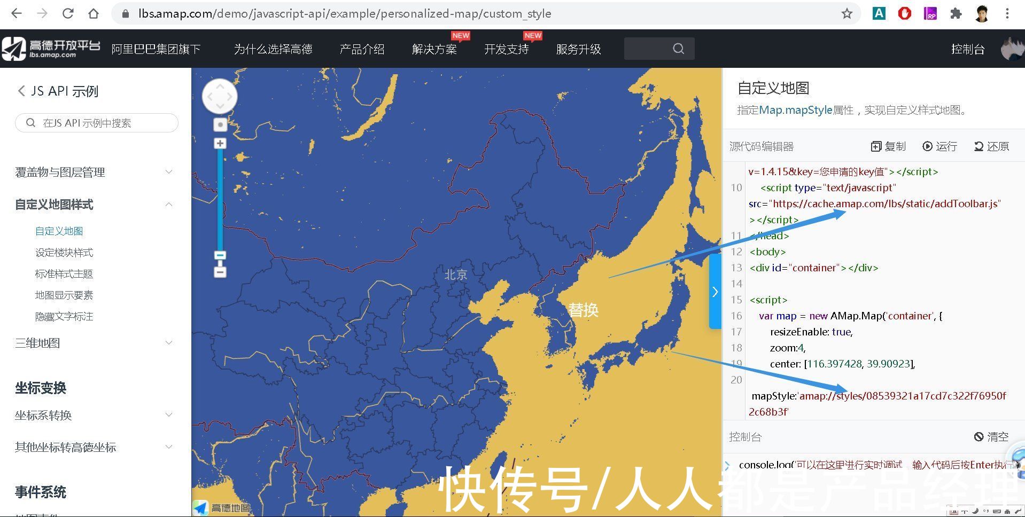Click the 清空 clear console button
The image size is (1025, 517).
coord(991,436)
